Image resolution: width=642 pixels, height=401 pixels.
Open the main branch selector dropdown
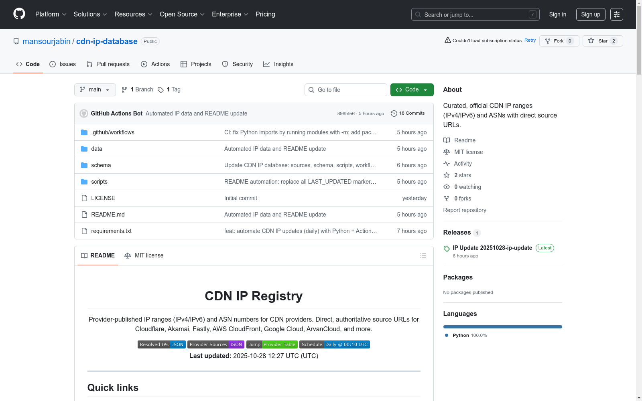coord(95,90)
